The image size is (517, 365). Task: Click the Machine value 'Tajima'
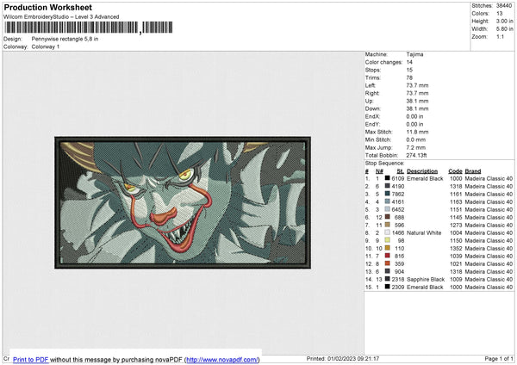tap(414, 54)
